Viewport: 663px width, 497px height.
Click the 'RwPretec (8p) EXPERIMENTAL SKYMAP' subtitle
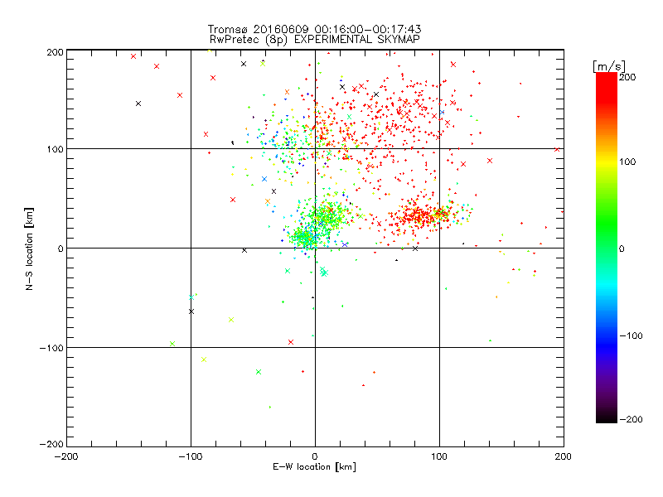click(314, 40)
